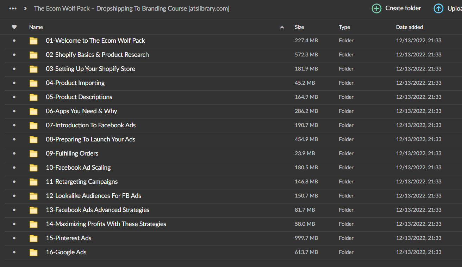The width and height of the screenshot is (462, 267).
Task: Click date added cell for 05-Product Descriptions
Action: (x=419, y=97)
